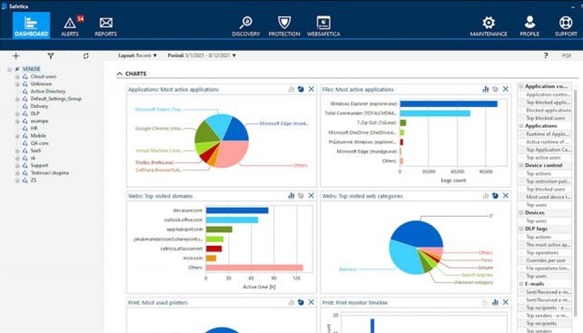The image size is (583, 333).
Task: Open the Protection module
Action: coord(284,26)
